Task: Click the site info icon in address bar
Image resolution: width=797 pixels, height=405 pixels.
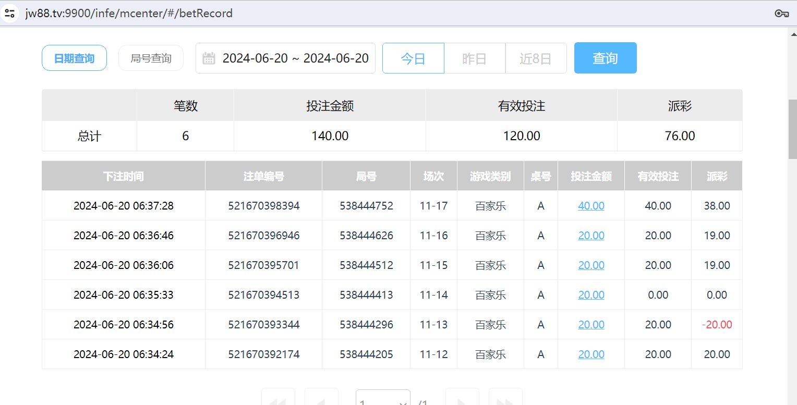Action: click(x=9, y=14)
